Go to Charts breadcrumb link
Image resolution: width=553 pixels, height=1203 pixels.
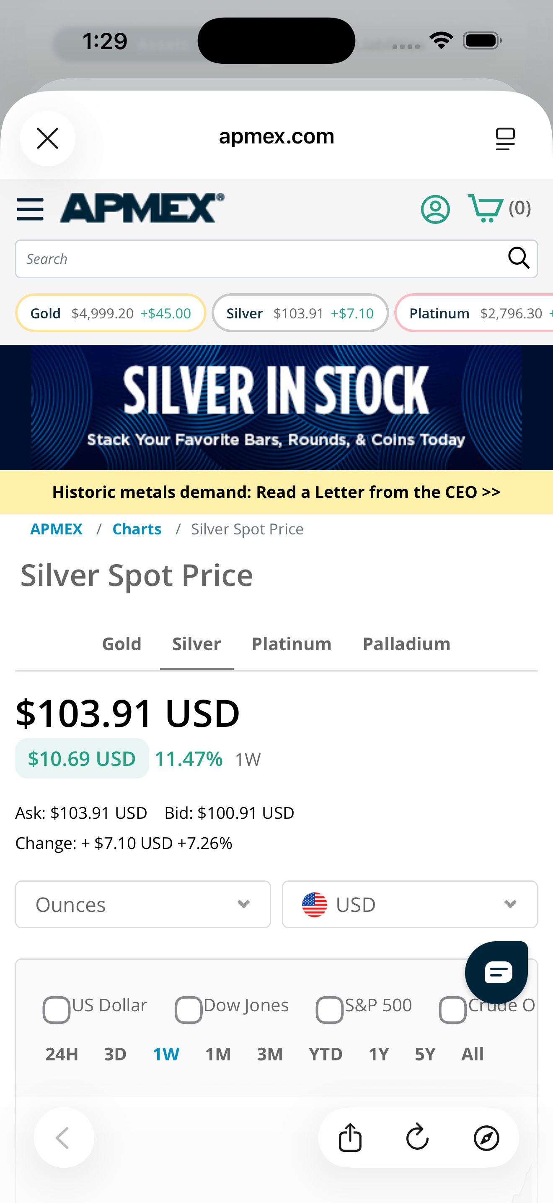coord(137,529)
